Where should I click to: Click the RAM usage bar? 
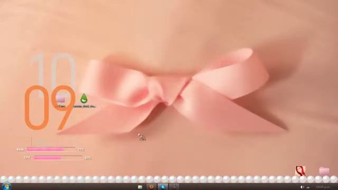coord(51,149)
